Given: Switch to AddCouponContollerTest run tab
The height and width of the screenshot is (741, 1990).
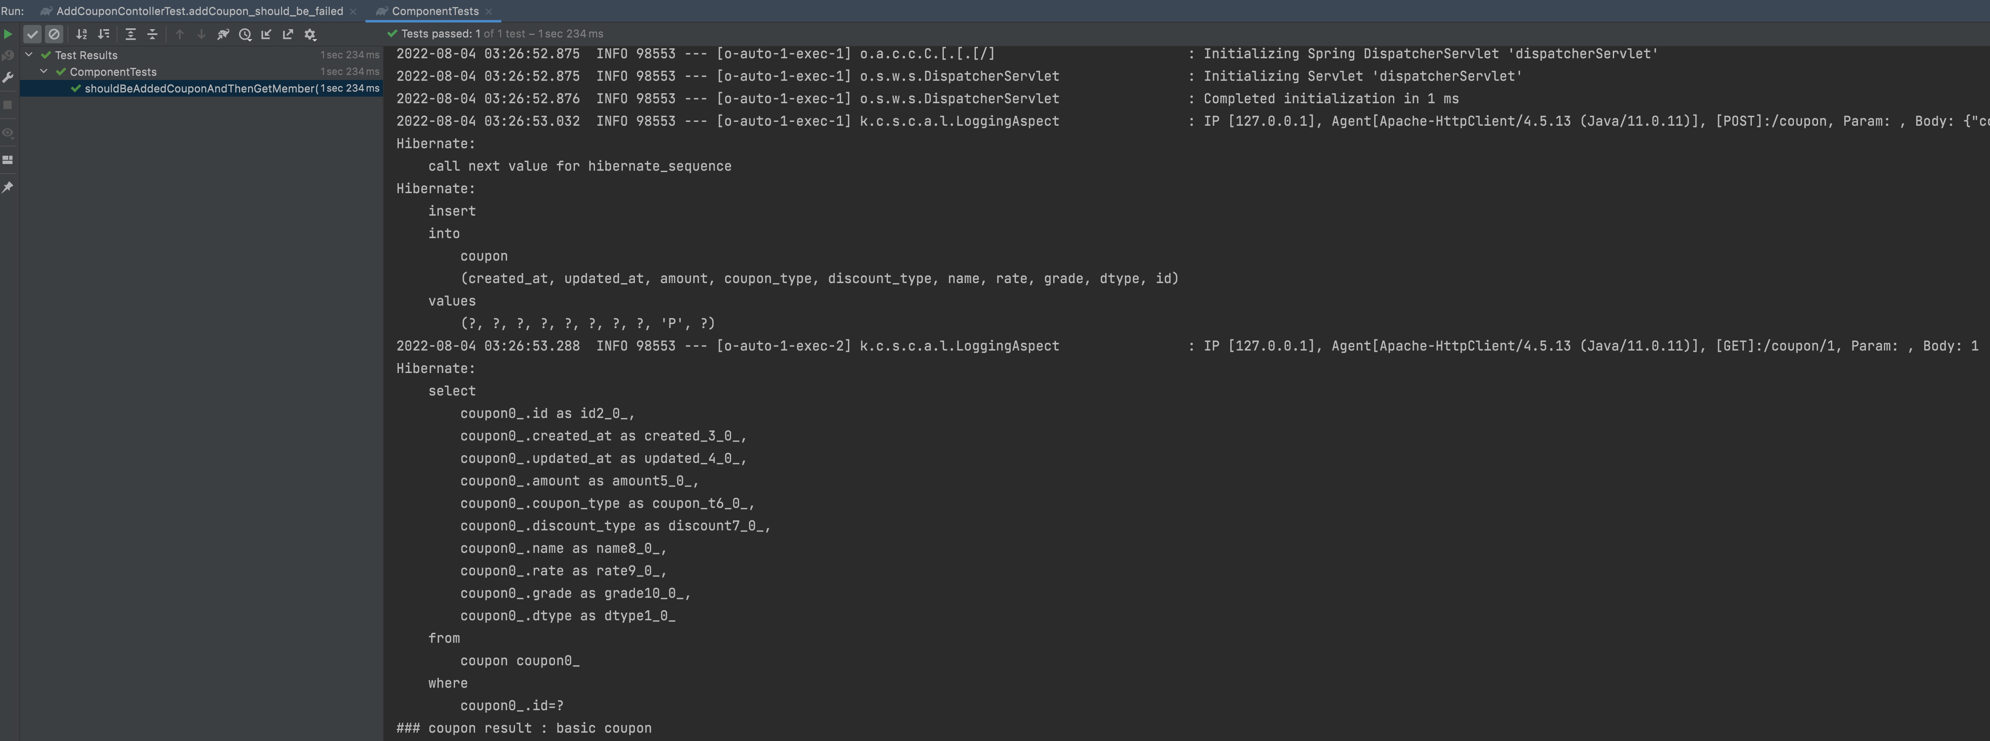Looking at the screenshot, I should [x=199, y=11].
